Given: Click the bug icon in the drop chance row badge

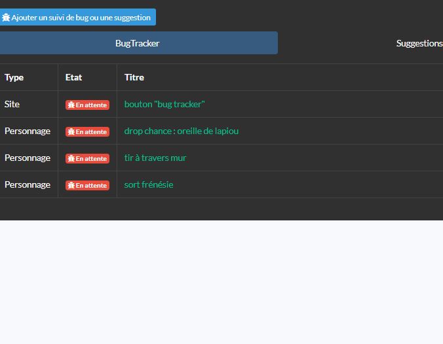Looking at the screenshot, I should click(x=71, y=131).
